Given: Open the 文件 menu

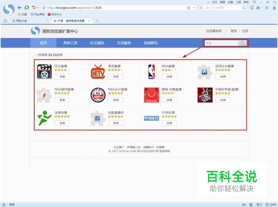Looking at the screenshot, I should tap(215, 2).
